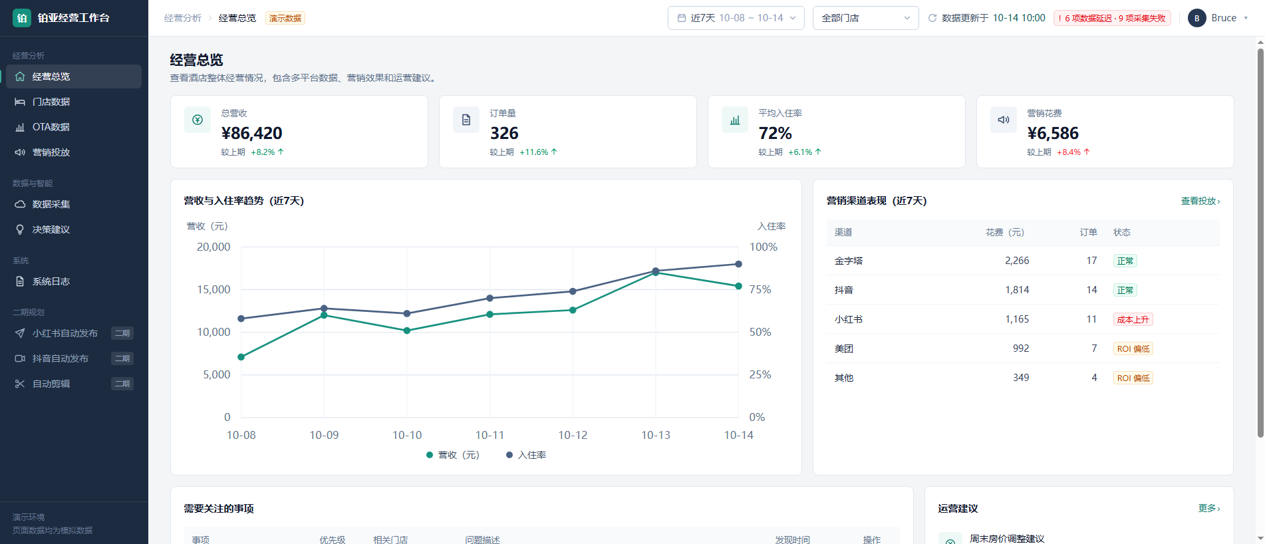This screenshot has width=1265, height=544.
Task: Click the bar chart icon on 平均入住率 card
Action: pyautogui.click(x=735, y=120)
